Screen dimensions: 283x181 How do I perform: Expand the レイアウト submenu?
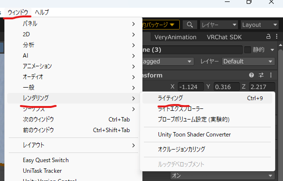pos(73,145)
